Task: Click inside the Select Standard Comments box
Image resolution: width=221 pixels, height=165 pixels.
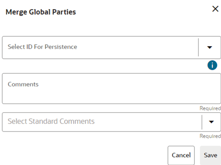Action: coord(102,122)
